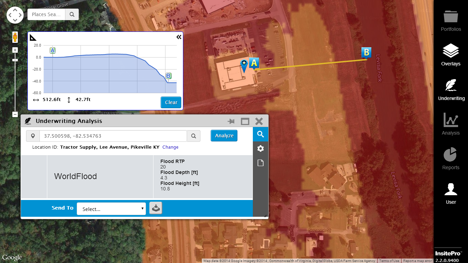The image size is (468, 263).
Task: Click the WorldFlood result row
Action: [x=137, y=177]
